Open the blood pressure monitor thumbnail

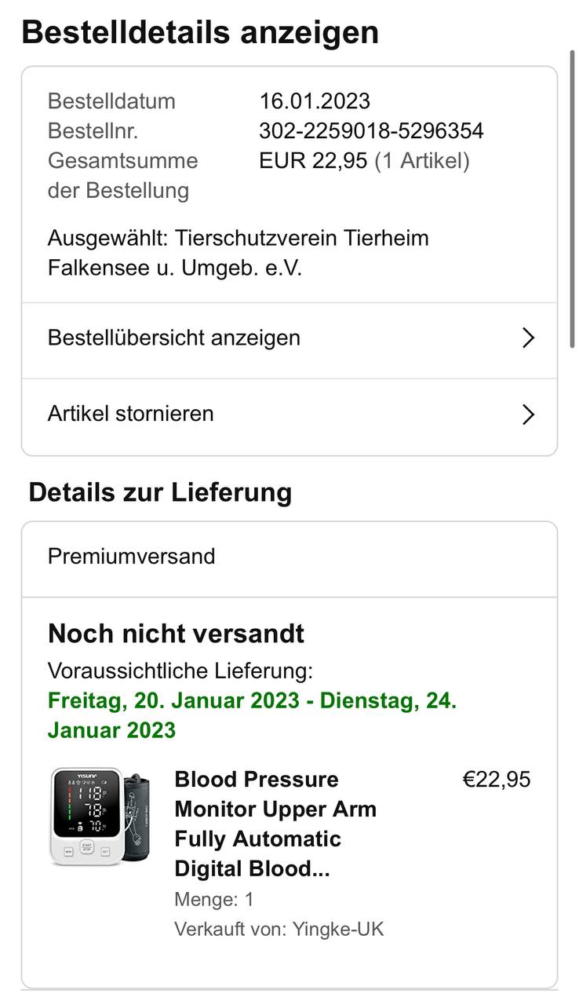click(x=101, y=817)
